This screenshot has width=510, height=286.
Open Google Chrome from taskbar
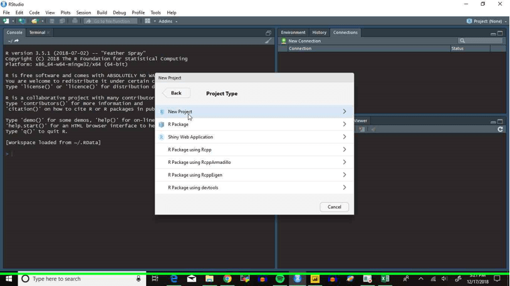(227, 279)
